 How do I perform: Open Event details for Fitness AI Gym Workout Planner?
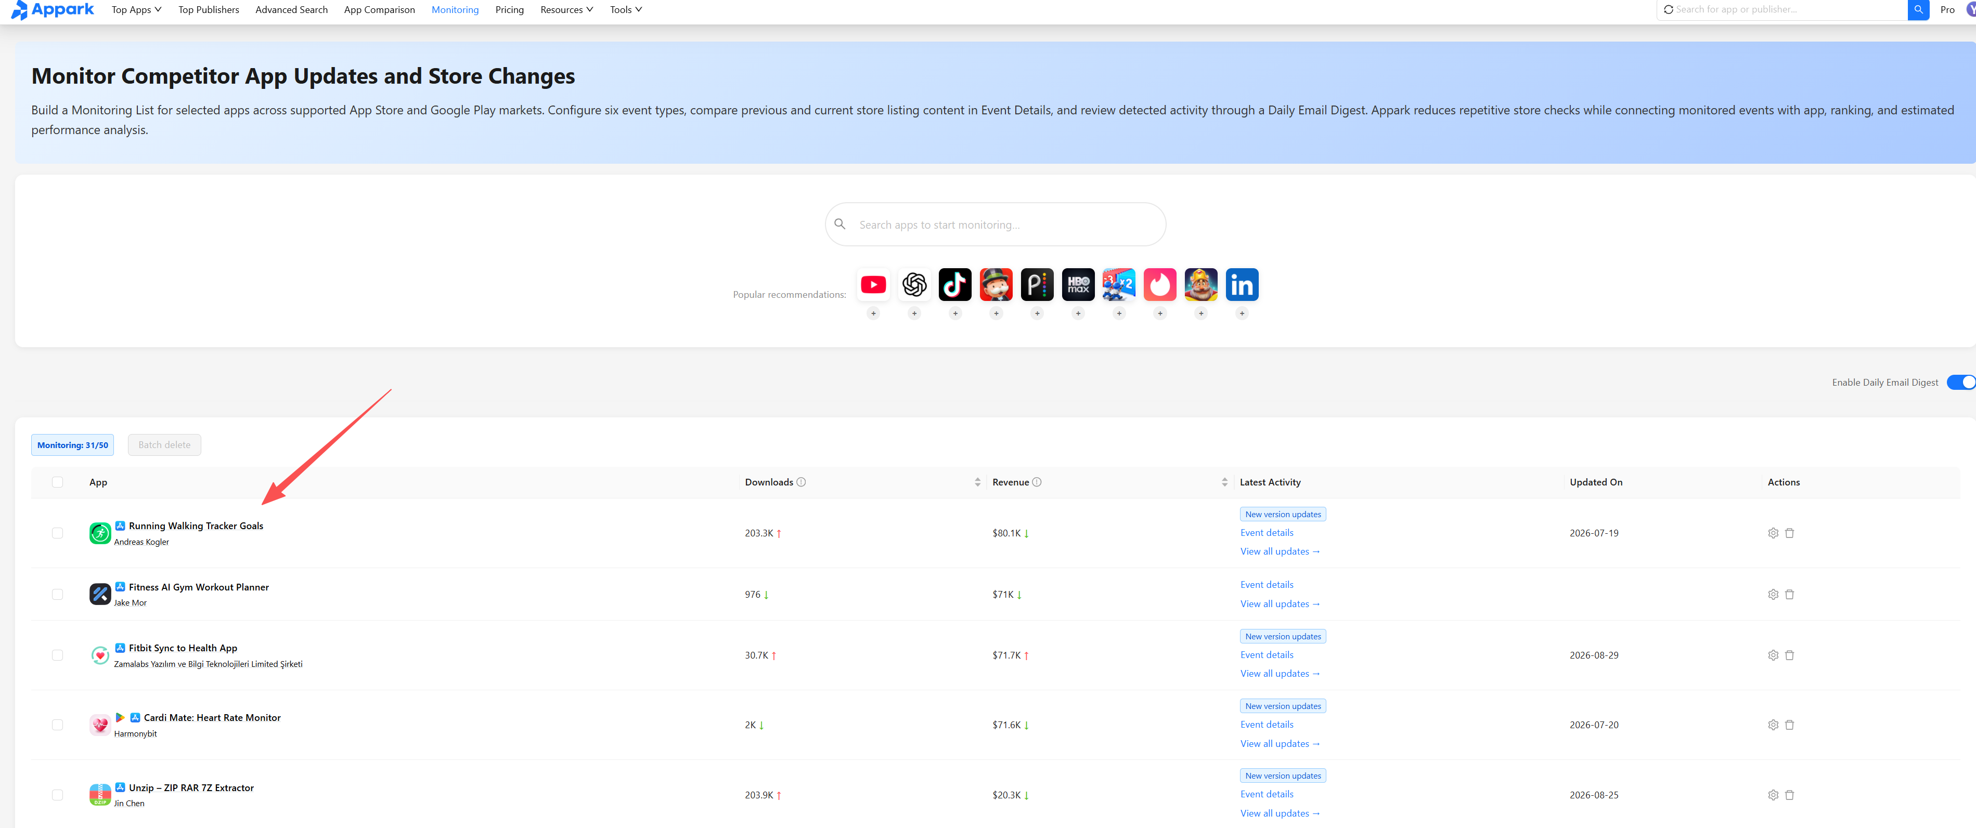click(x=1267, y=584)
